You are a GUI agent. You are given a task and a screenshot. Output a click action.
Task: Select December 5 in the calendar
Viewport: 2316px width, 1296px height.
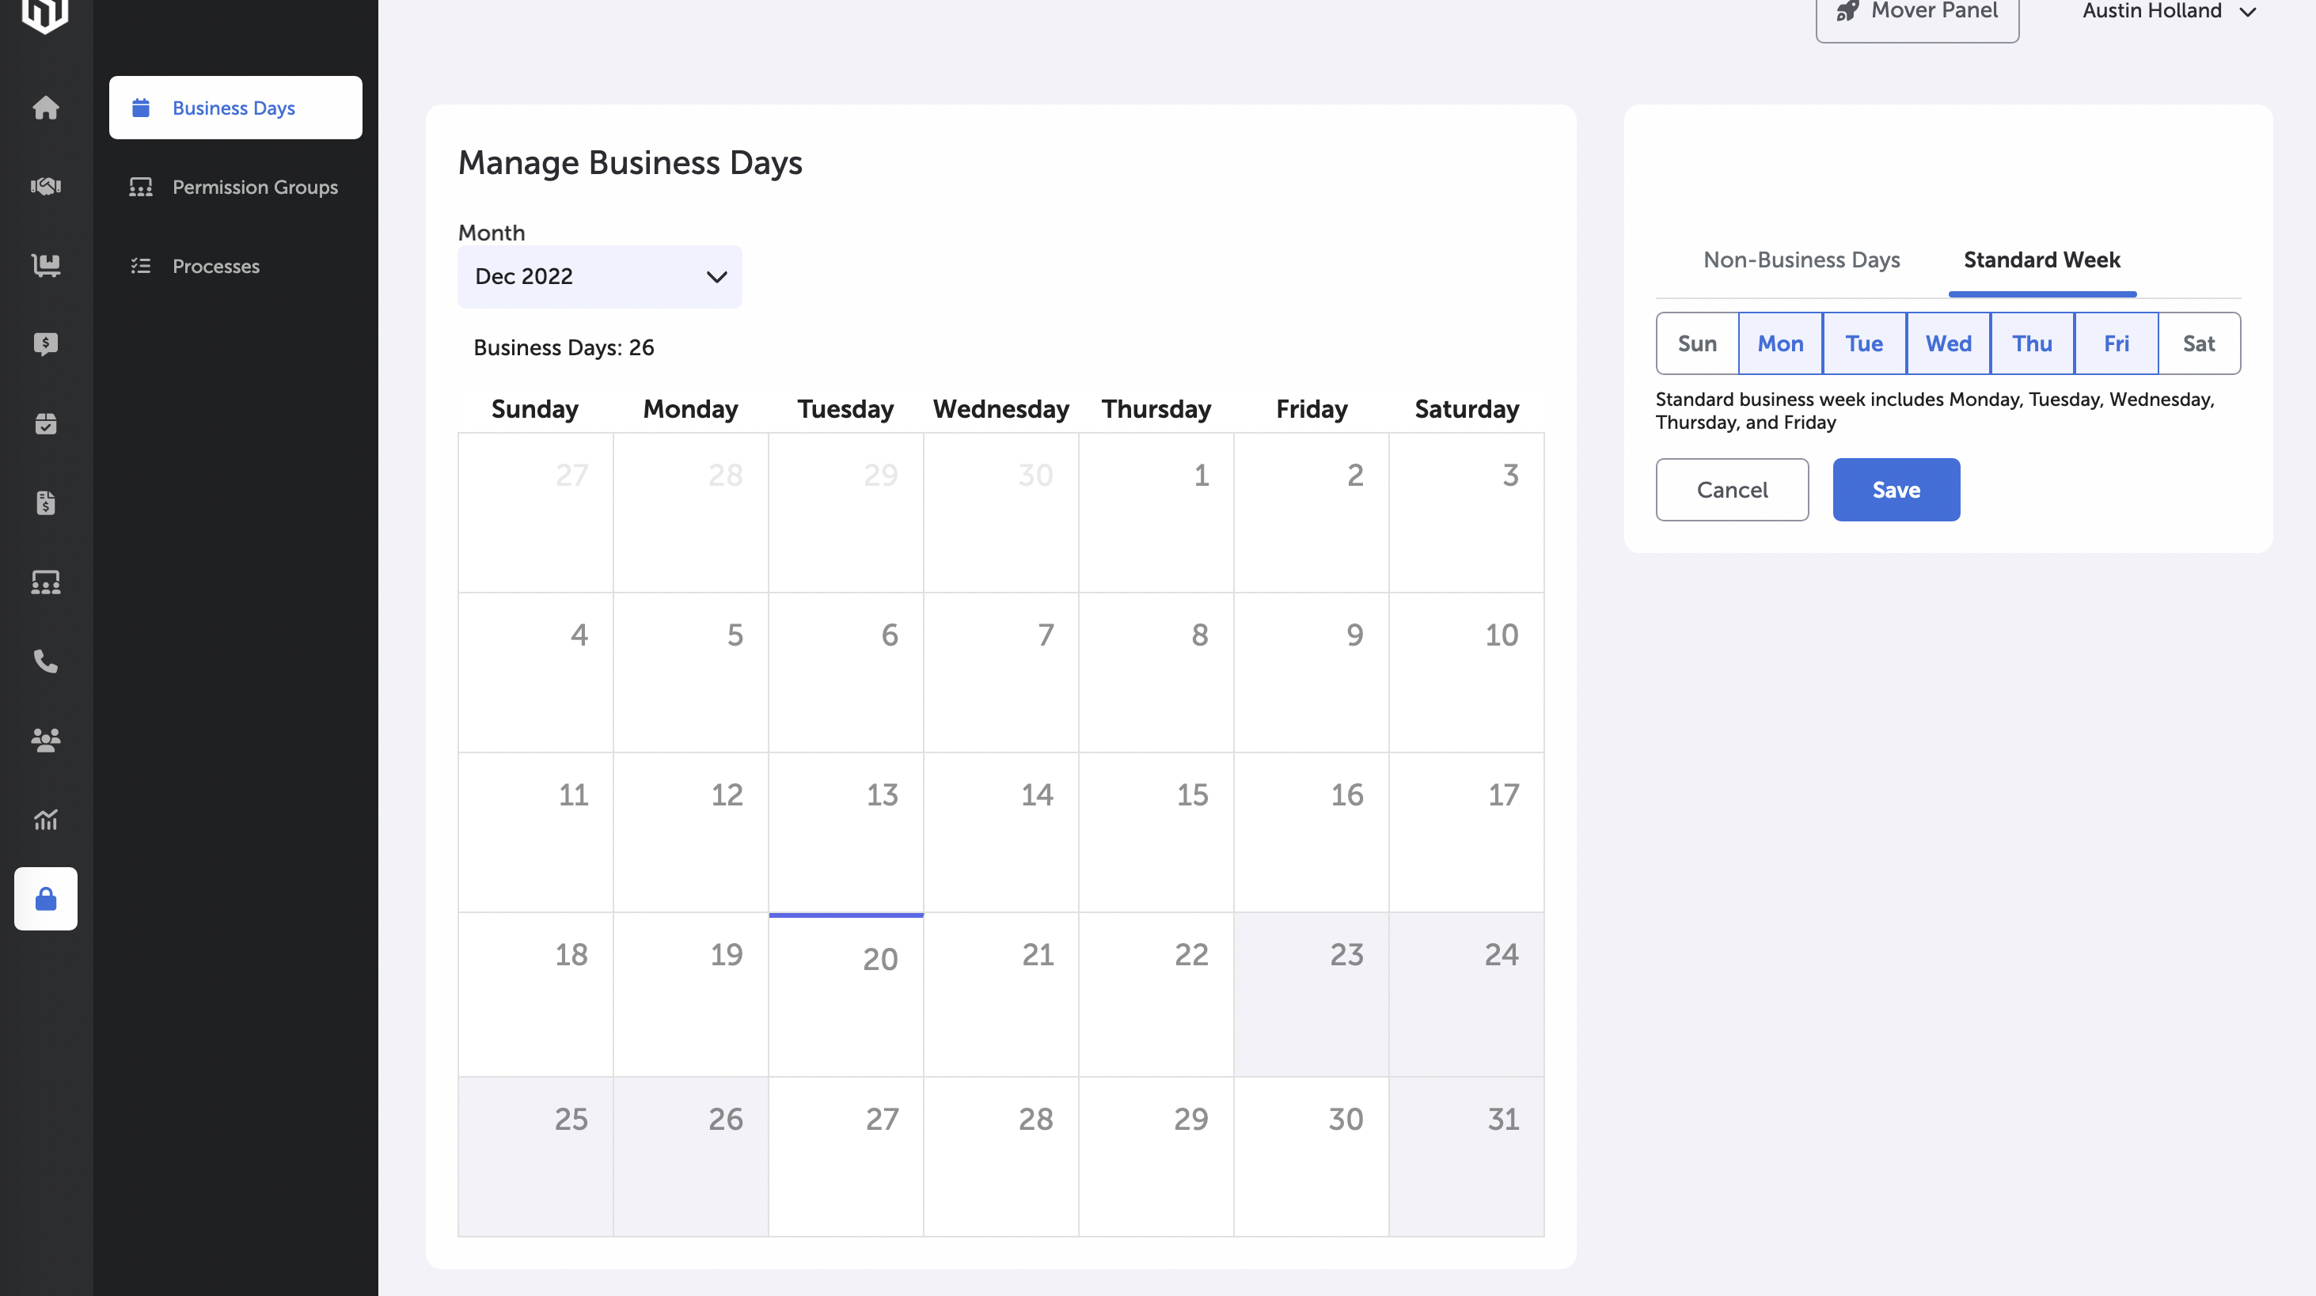[690, 673]
